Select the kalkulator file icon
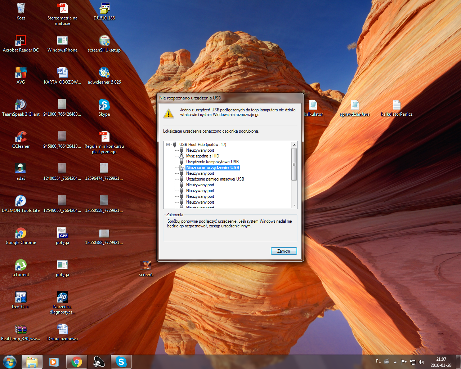 click(x=313, y=105)
